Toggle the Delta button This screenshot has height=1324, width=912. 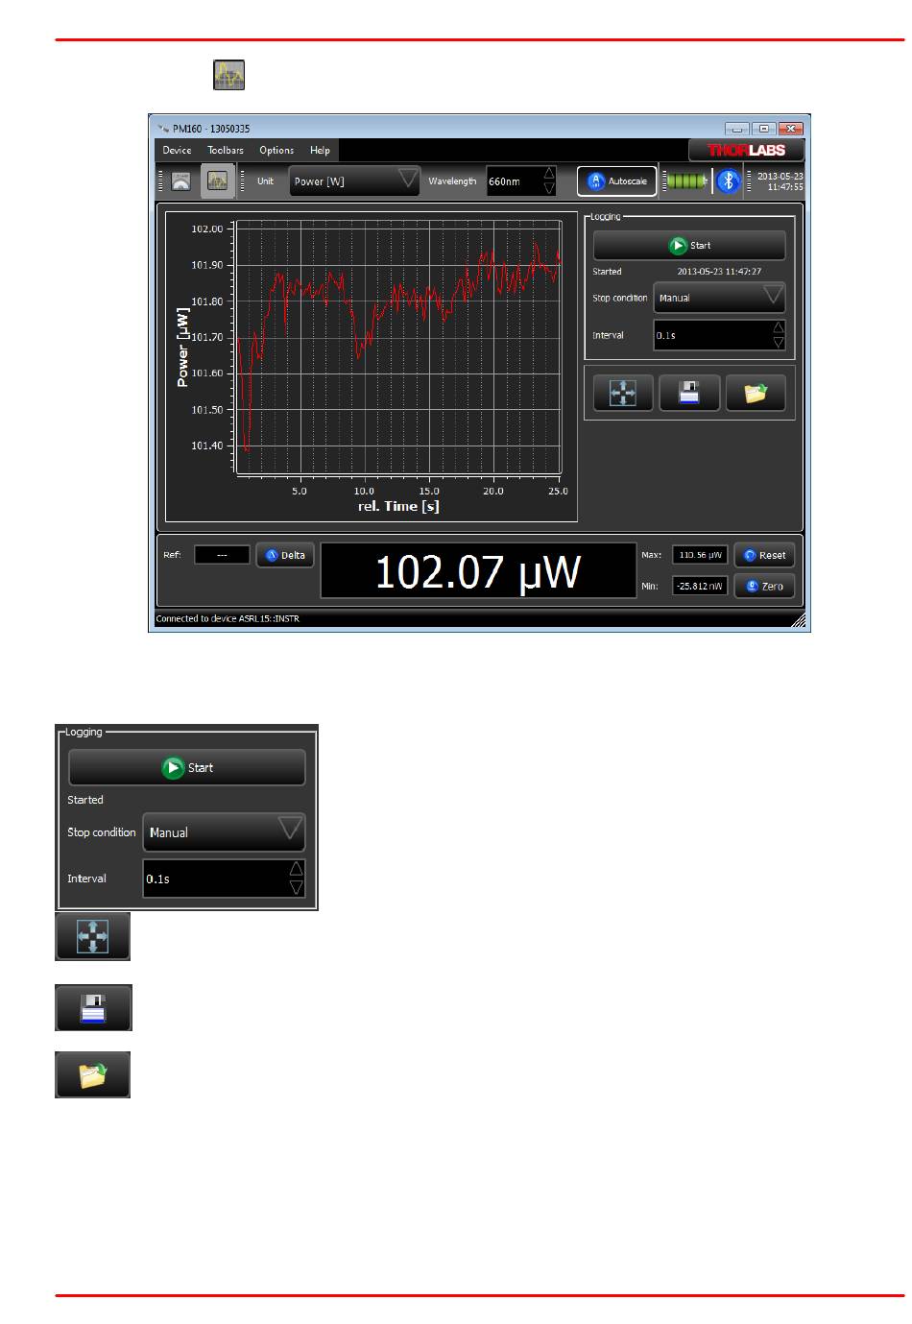pos(285,555)
